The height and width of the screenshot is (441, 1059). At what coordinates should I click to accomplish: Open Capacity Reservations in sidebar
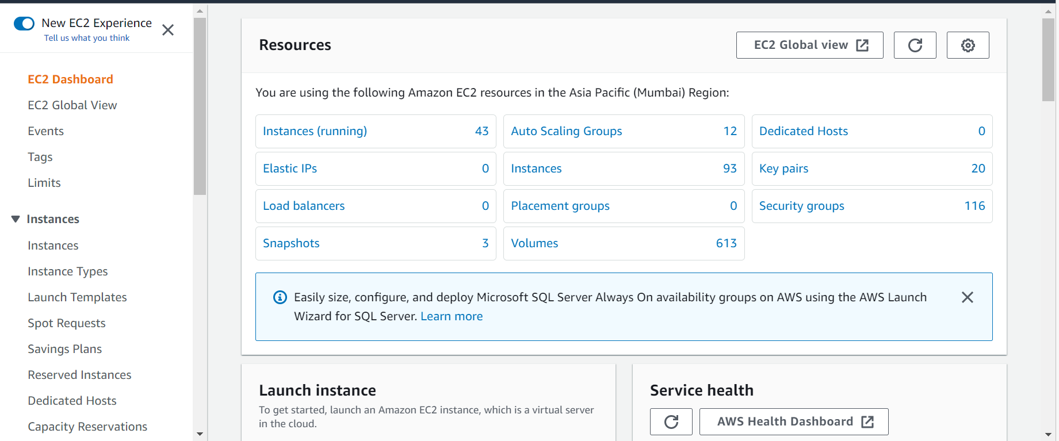click(87, 427)
